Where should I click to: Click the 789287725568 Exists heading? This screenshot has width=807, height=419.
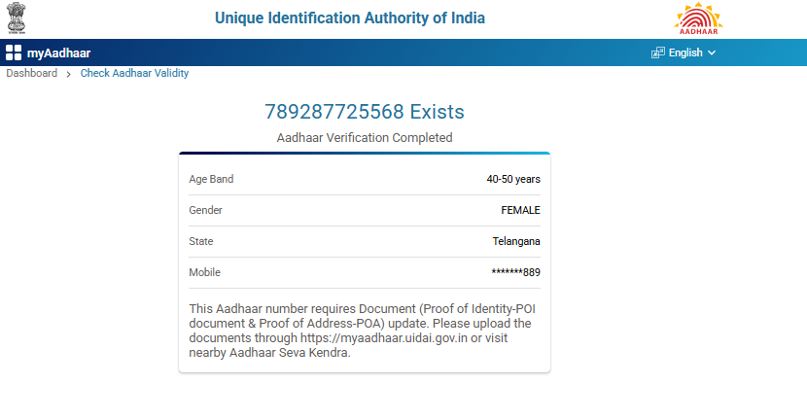[365, 111]
